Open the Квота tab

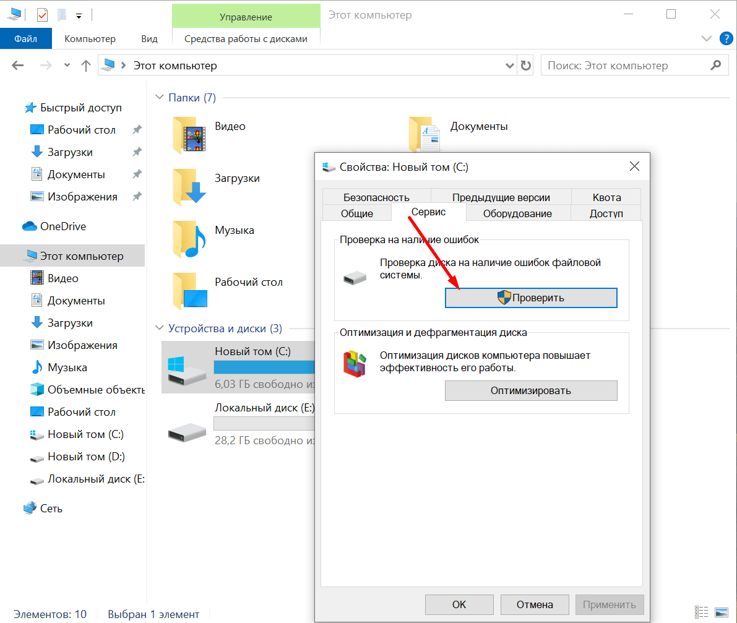point(606,197)
